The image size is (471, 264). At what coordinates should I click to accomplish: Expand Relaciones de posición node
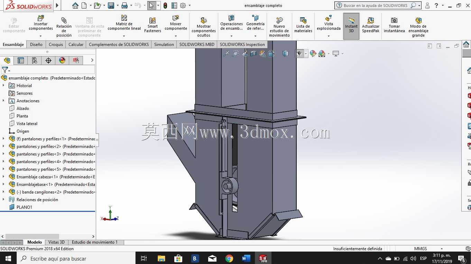(3, 200)
